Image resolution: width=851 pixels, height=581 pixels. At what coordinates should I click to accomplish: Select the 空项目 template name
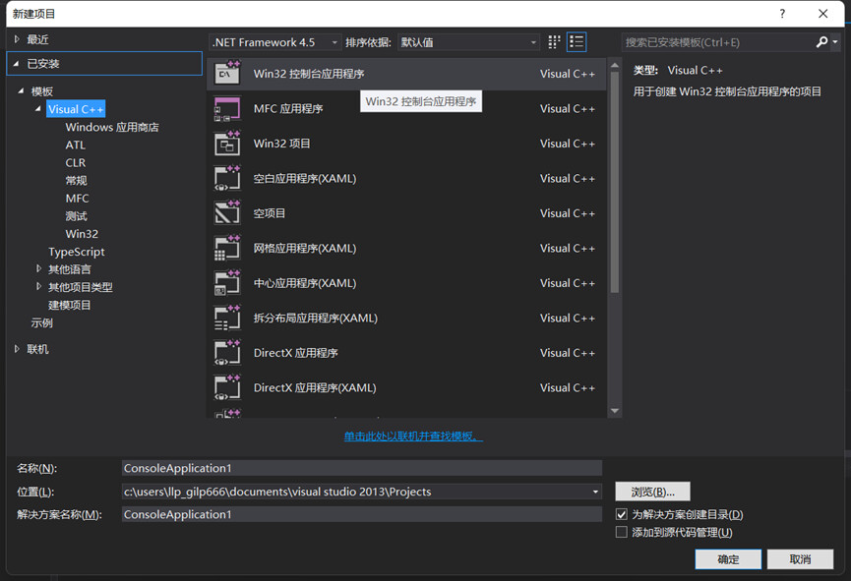(270, 213)
